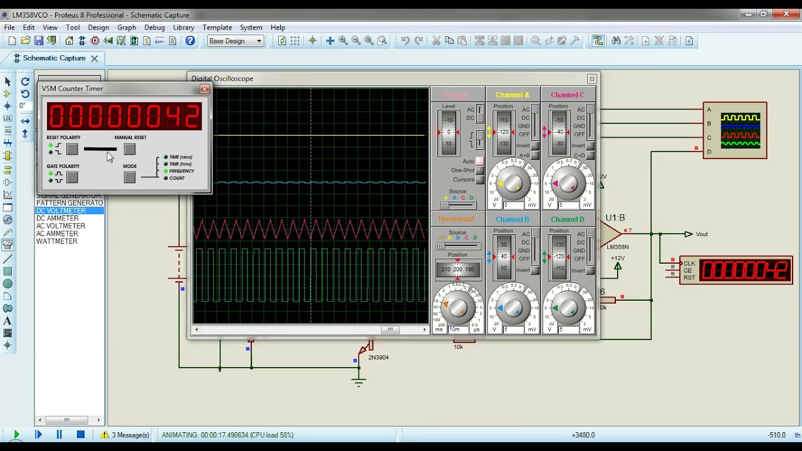Click the Open Project folder icon
Viewport: 802px width, 451px height.
pyautogui.click(x=26, y=41)
